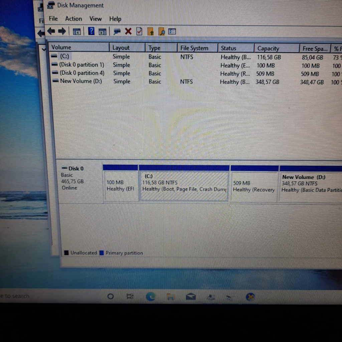Select the (C:) volume row in list
The width and height of the screenshot is (342, 342).
coord(64,56)
